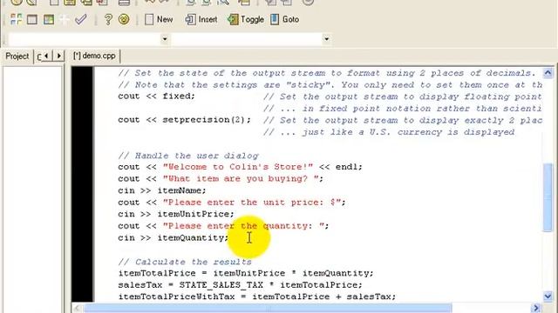Click the comment '... just like a U.S. currency is displayed'
This screenshot has width=558, height=313.
389,132
